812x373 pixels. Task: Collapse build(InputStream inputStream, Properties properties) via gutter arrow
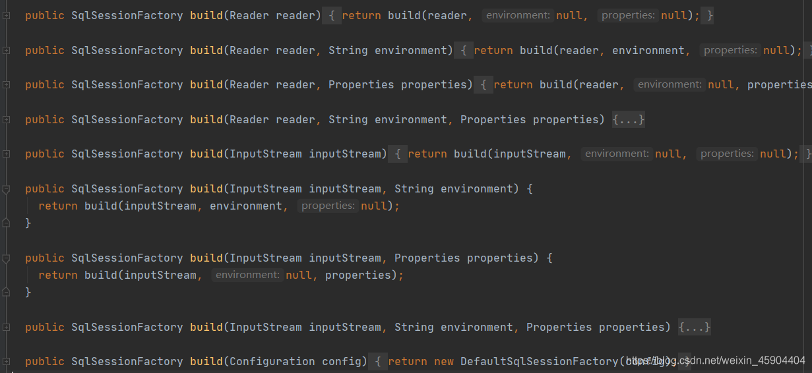coord(6,258)
